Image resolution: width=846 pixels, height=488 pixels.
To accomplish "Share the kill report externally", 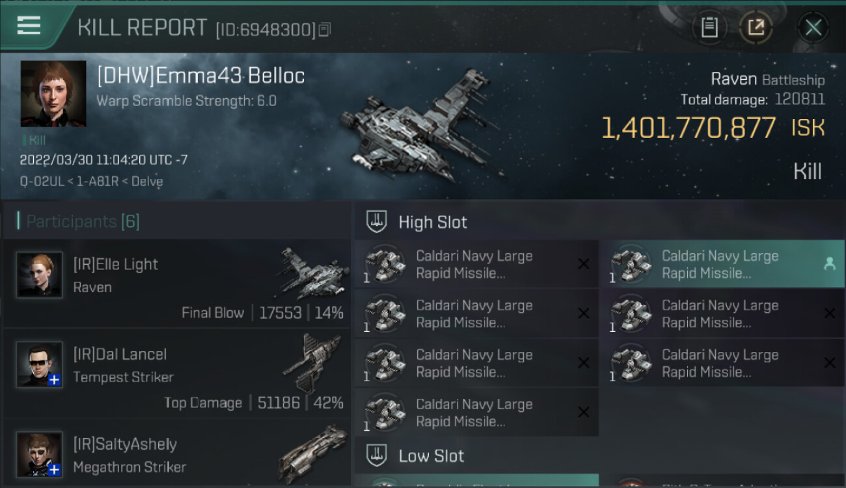I will click(x=756, y=27).
